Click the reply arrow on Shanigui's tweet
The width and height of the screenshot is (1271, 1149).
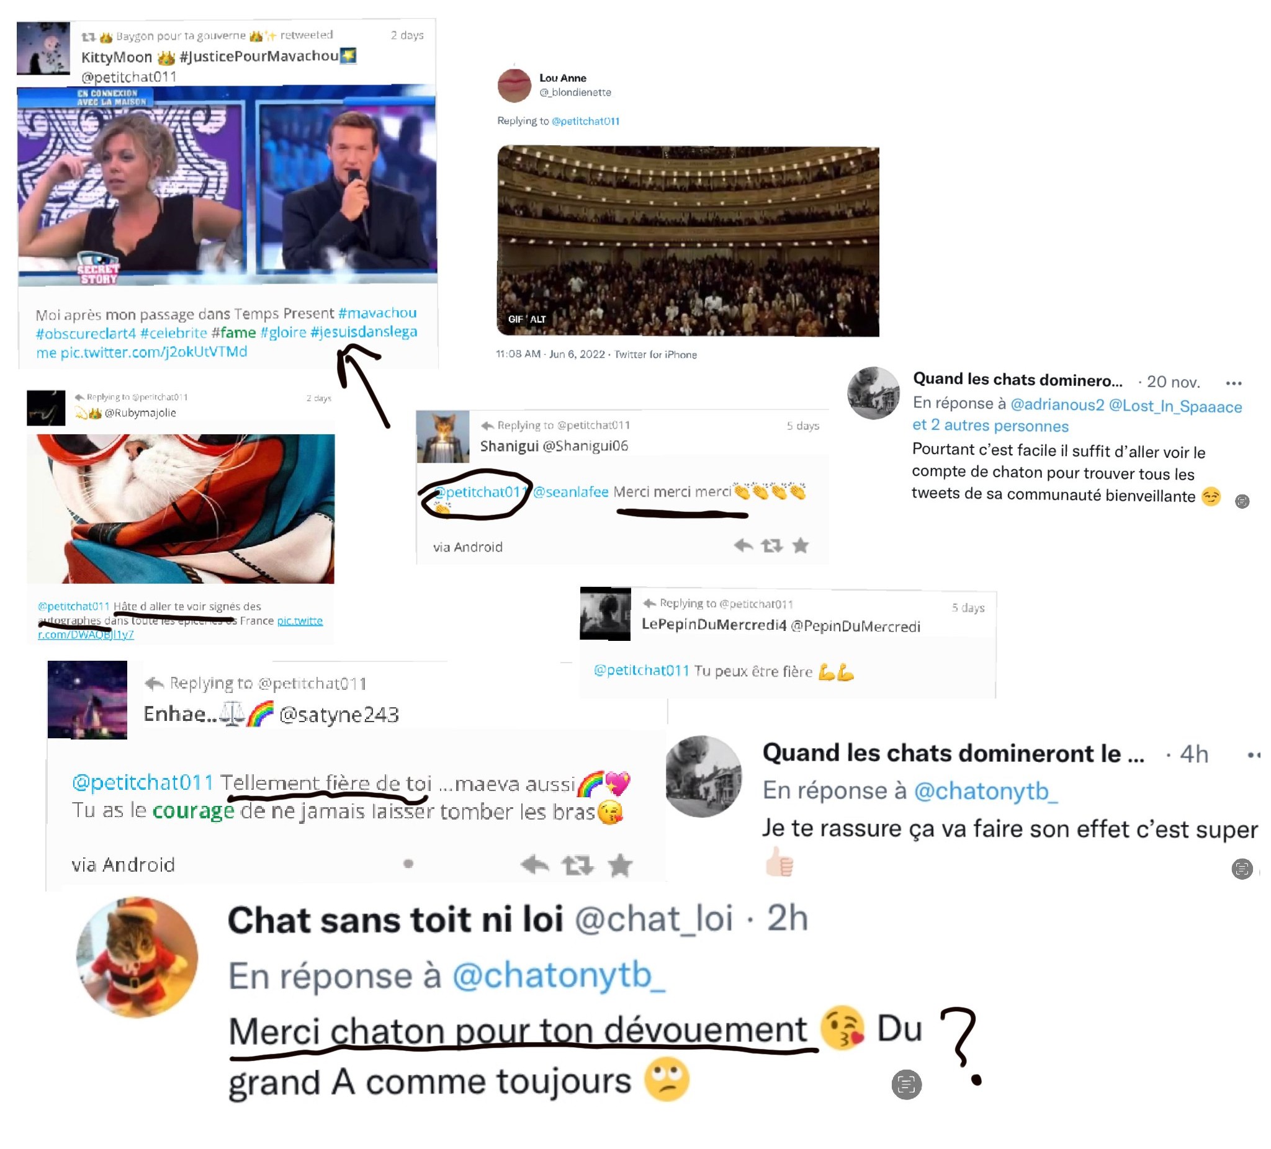pyautogui.click(x=744, y=546)
